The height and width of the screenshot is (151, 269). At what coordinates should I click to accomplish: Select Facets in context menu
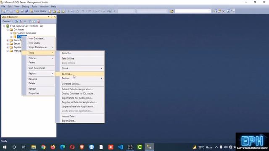tap(38, 62)
